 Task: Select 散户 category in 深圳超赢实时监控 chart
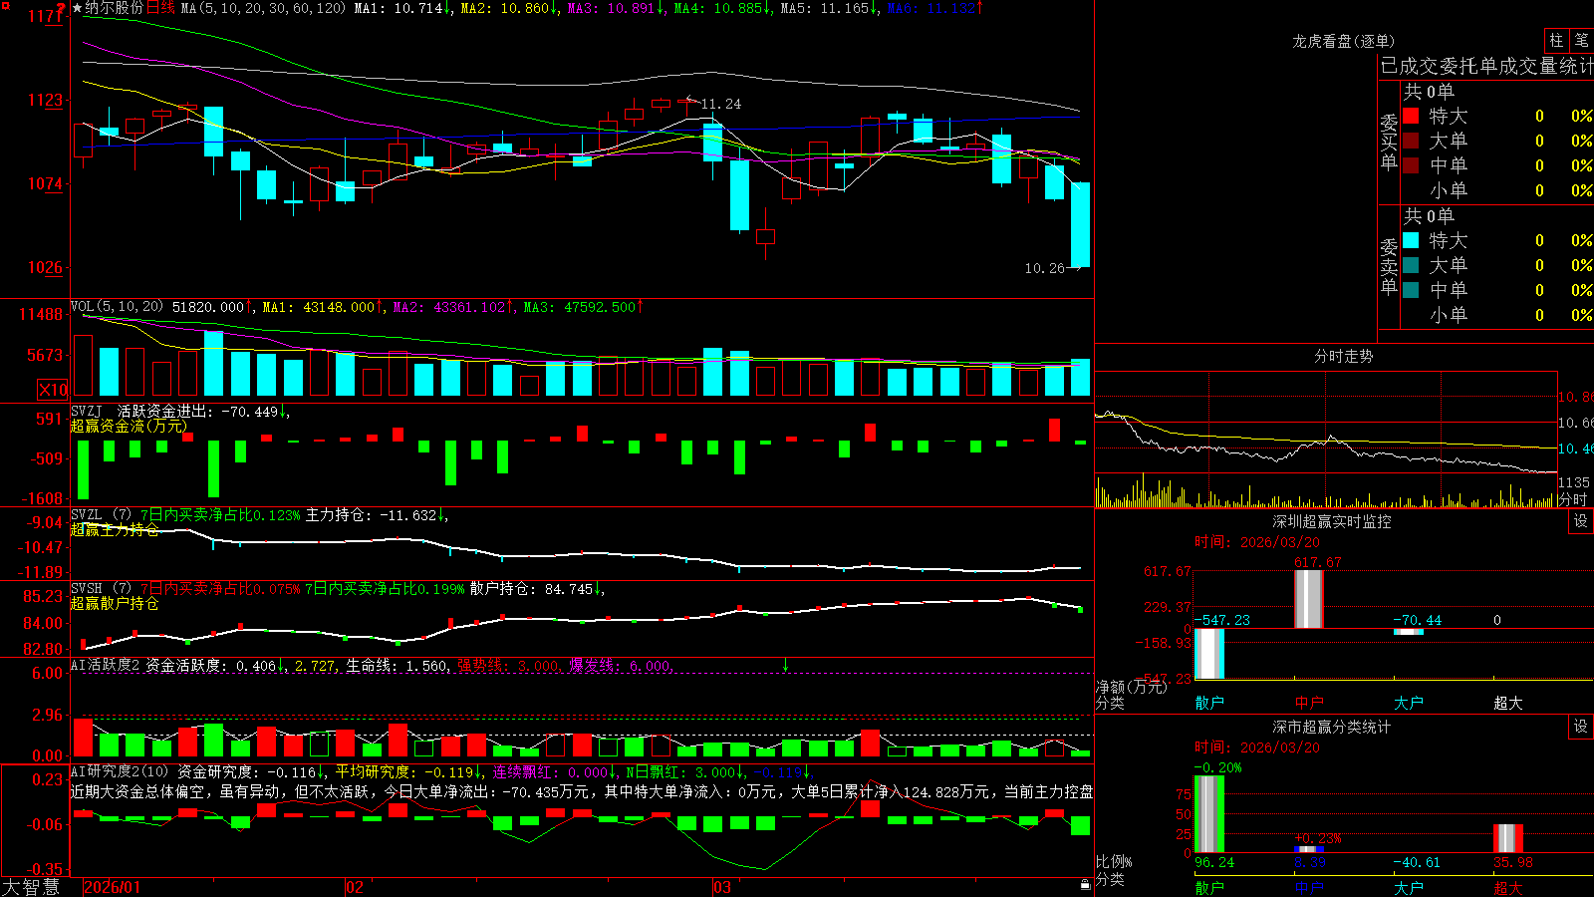click(1209, 703)
